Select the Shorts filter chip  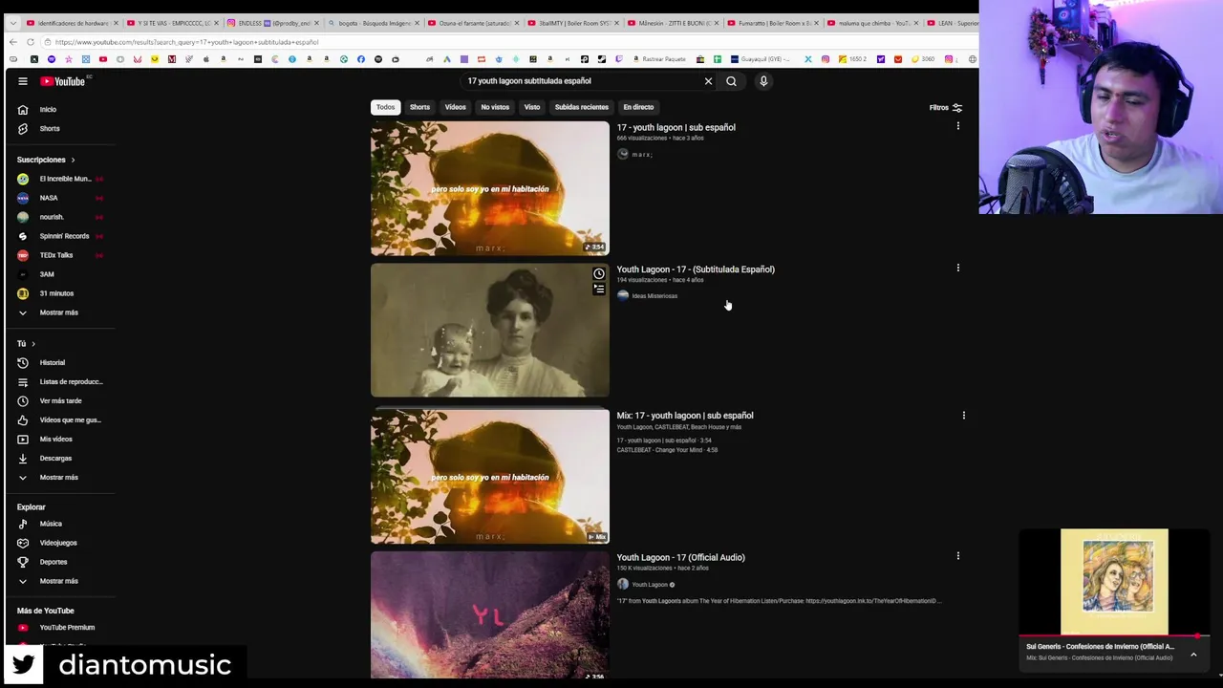[419, 107]
